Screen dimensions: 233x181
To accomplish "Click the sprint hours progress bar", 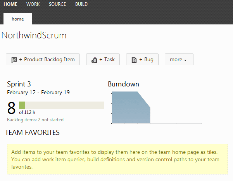I will (61, 105).
